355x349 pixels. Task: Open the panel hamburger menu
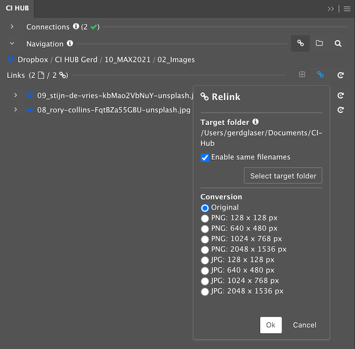(347, 9)
